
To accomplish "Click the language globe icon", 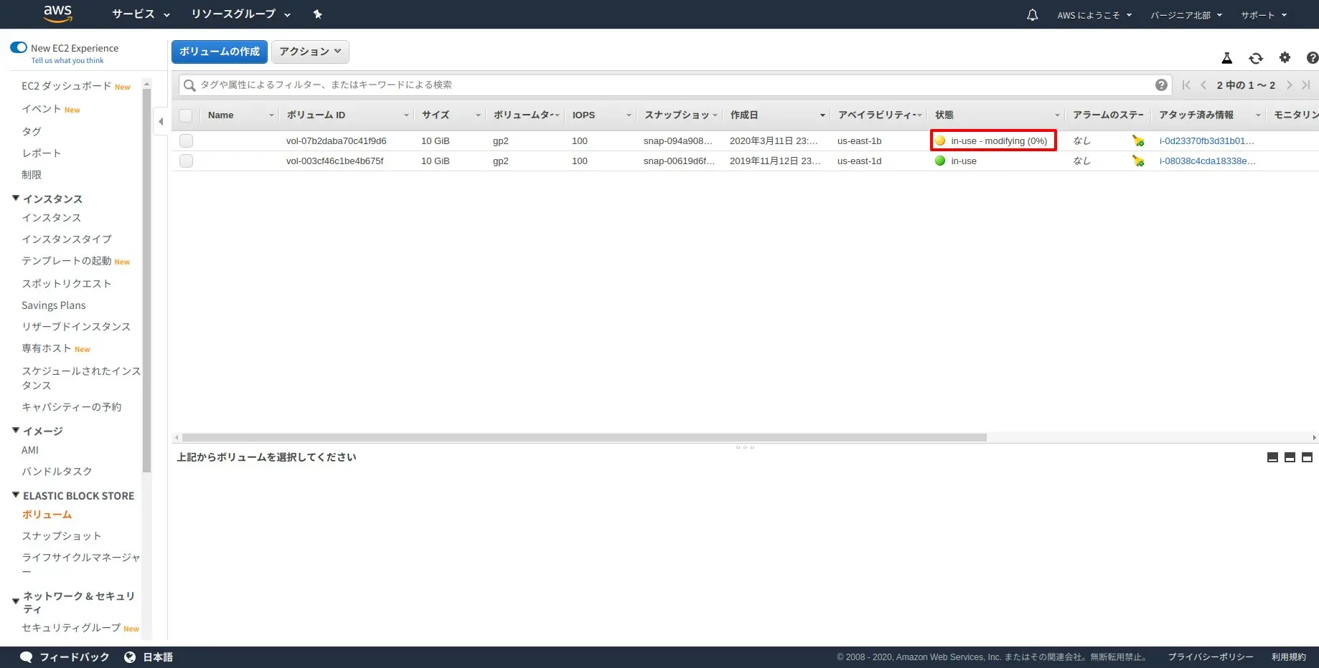I will [130, 657].
